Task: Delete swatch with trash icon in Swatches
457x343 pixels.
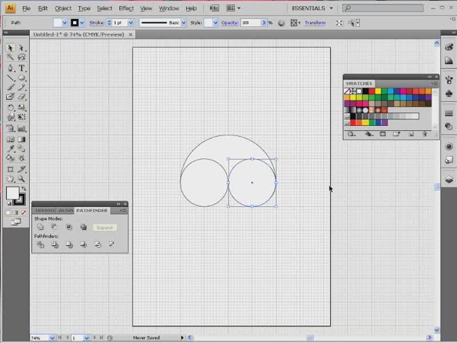Action: (425, 134)
